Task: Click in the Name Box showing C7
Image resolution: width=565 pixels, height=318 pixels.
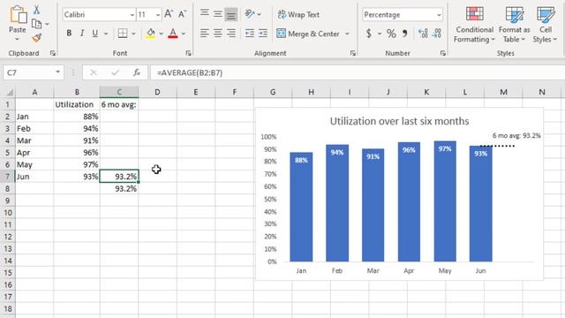Action: (29, 72)
